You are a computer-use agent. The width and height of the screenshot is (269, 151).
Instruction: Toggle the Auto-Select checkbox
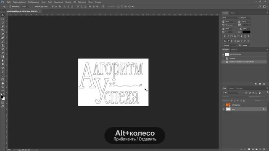tap(10, 7)
